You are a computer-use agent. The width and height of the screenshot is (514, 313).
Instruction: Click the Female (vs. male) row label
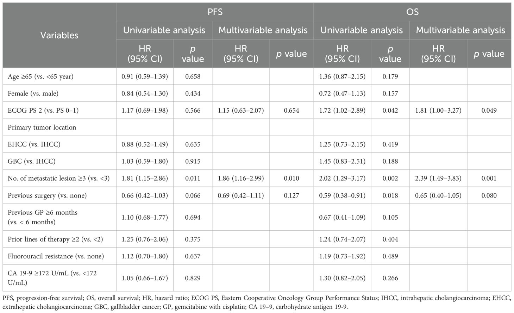[x=33, y=93]
